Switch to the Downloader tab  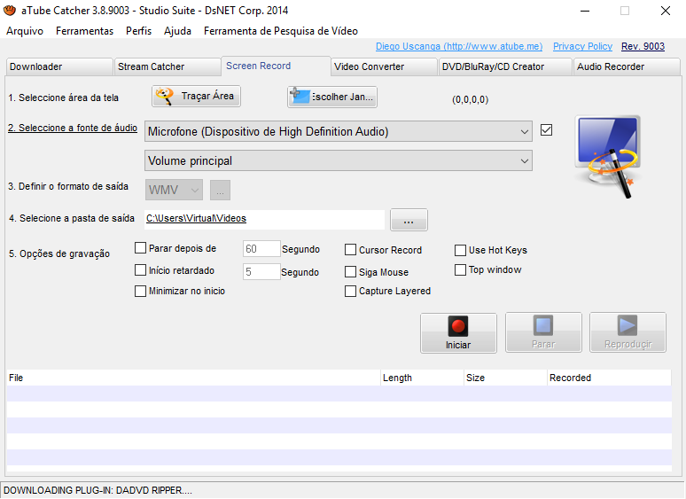(59, 66)
